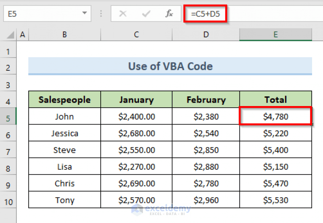Select the column C header
323x223 pixels.
coord(136,35)
